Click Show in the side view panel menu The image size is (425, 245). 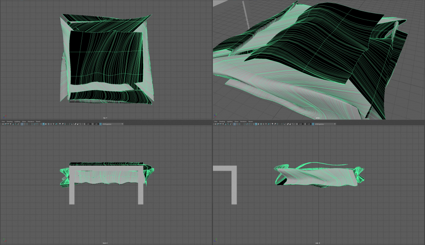click(236, 121)
